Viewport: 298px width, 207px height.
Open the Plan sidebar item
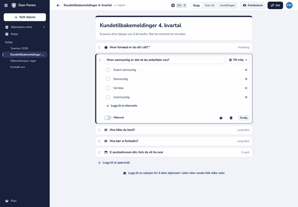[x=25, y=201]
